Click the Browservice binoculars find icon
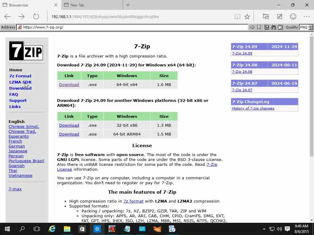 coord(273,27)
